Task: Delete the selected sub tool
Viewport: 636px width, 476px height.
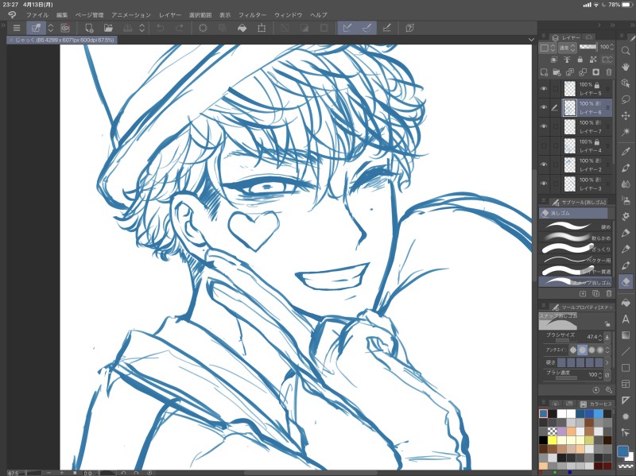Action: (x=609, y=293)
